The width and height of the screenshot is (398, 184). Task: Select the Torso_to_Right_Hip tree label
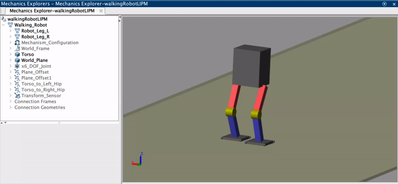tap(43, 90)
